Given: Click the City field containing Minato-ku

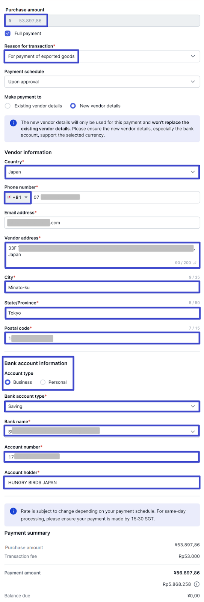Looking at the screenshot, I should (x=102, y=287).
